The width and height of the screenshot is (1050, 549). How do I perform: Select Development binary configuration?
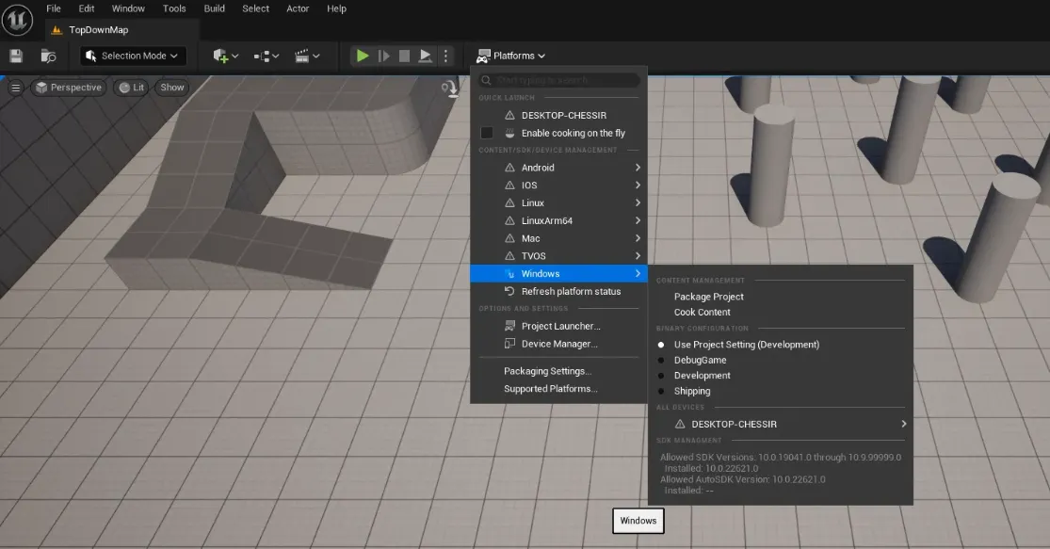[x=661, y=376]
